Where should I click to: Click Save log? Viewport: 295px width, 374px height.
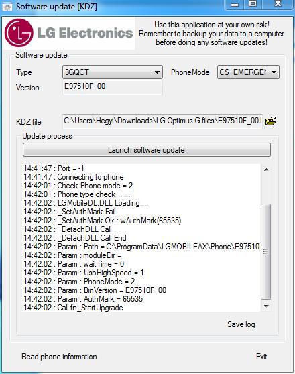pos(241,324)
